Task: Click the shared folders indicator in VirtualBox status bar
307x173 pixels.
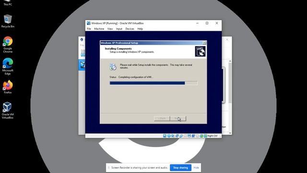Action: click(x=185, y=136)
